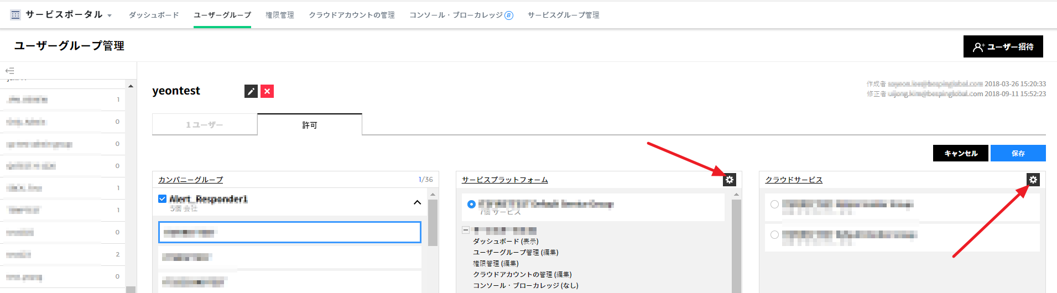Switch to the 1ユーザー tab
The width and height of the screenshot is (1057, 293).
tap(205, 125)
